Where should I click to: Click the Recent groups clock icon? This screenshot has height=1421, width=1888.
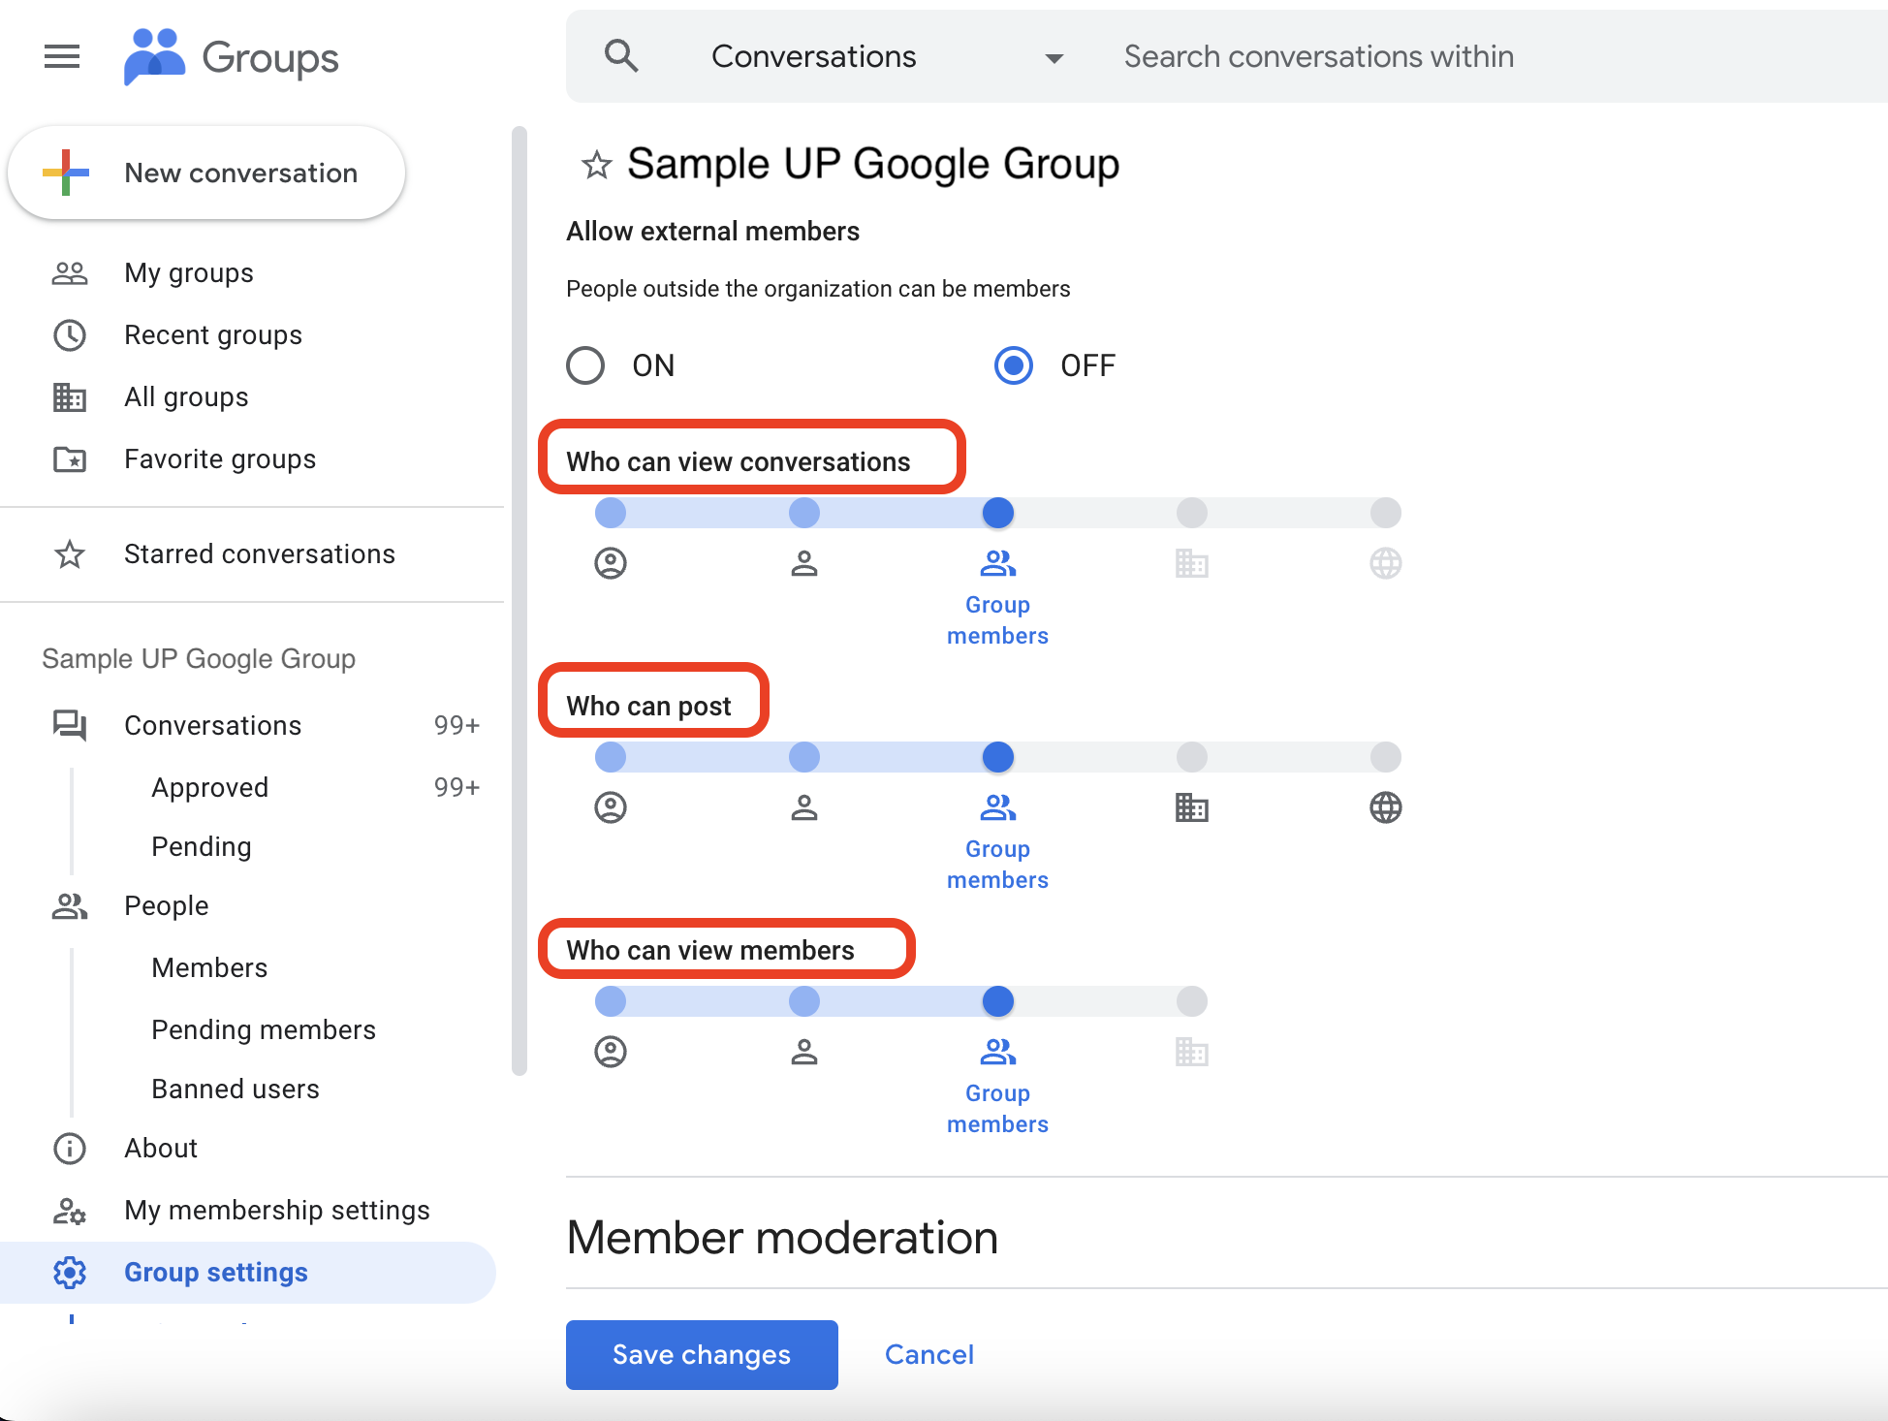(70, 335)
